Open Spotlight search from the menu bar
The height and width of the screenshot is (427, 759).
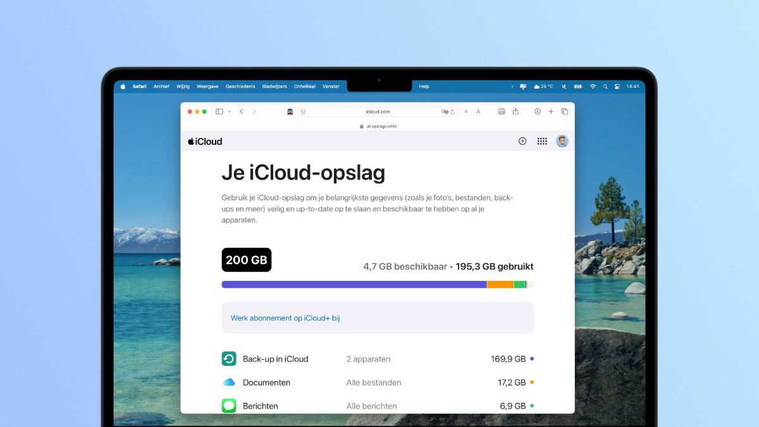point(605,86)
